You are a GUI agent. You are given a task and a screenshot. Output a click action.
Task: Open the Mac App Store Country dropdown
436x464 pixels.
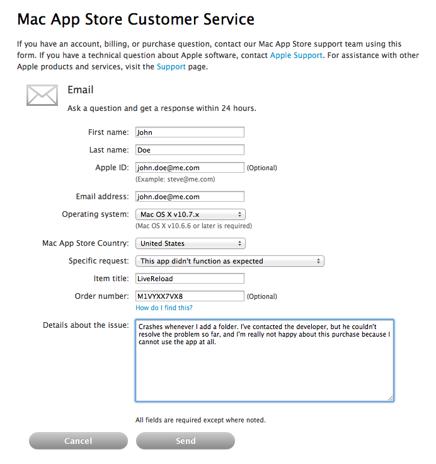coord(190,243)
